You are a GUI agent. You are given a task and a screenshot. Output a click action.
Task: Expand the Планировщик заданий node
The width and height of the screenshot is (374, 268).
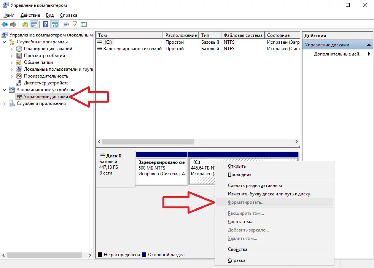(12, 49)
